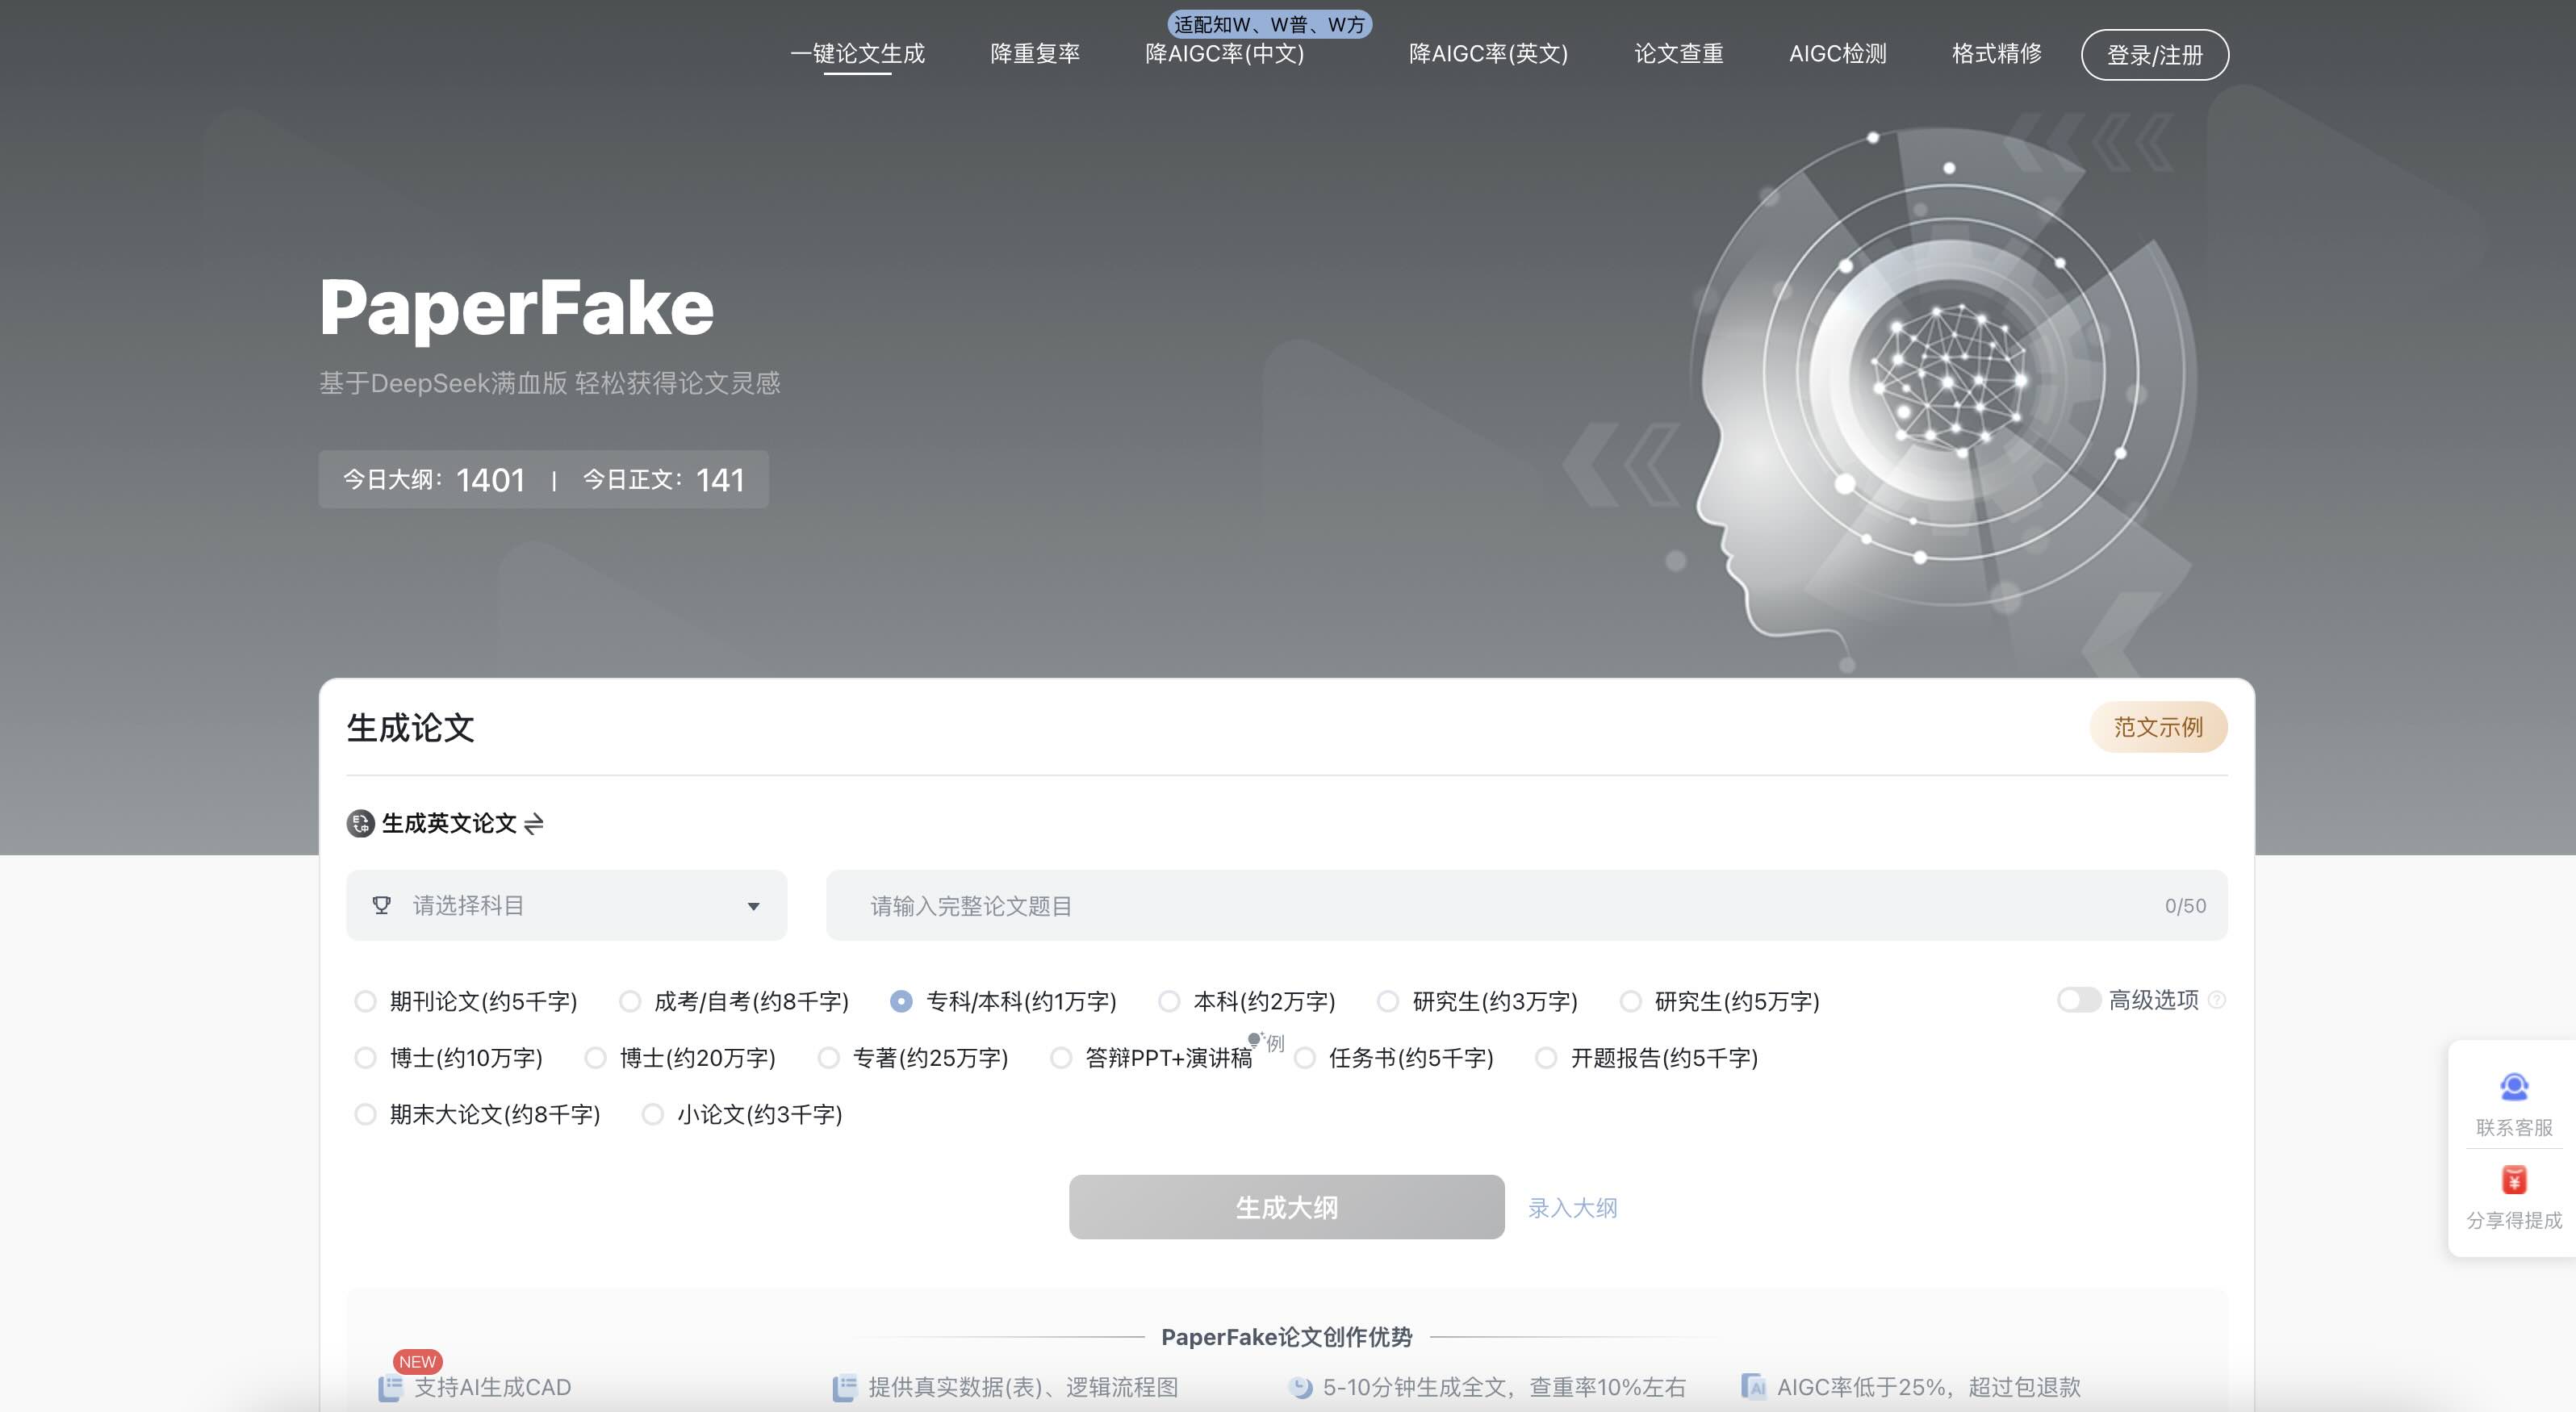
Task: Click the trophy icon in subject selector
Action: coord(381,905)
